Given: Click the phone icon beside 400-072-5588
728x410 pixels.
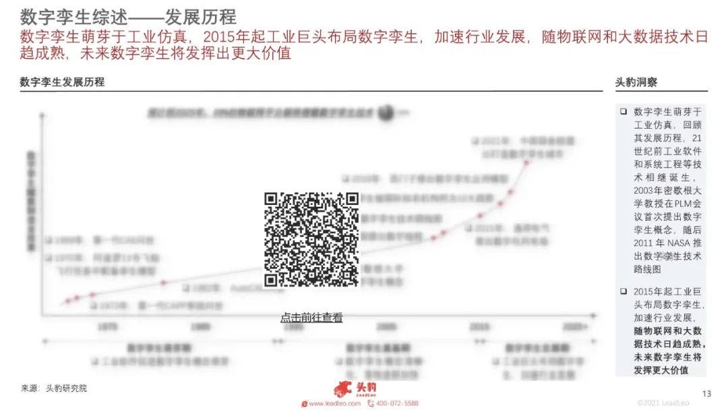Looking at the screenshot, I should (x=371, y=403).
